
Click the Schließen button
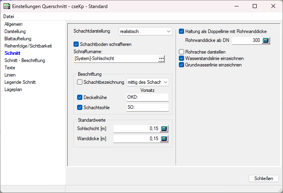(264, 178)
